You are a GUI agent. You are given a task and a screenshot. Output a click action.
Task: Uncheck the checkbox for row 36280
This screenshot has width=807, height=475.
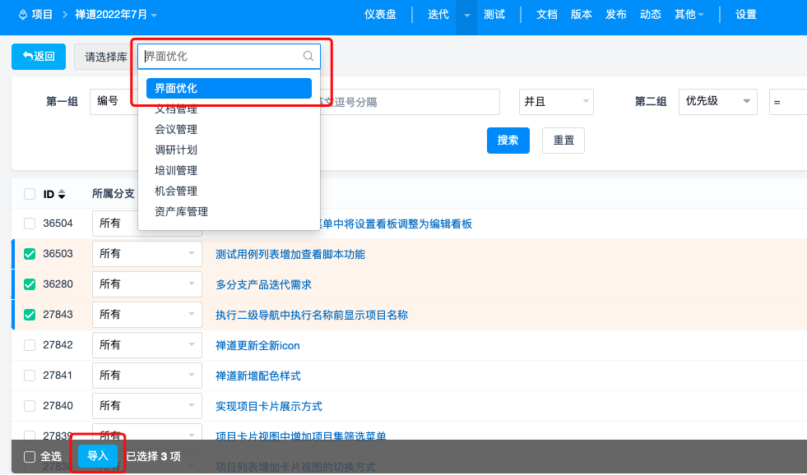[30, 284]
